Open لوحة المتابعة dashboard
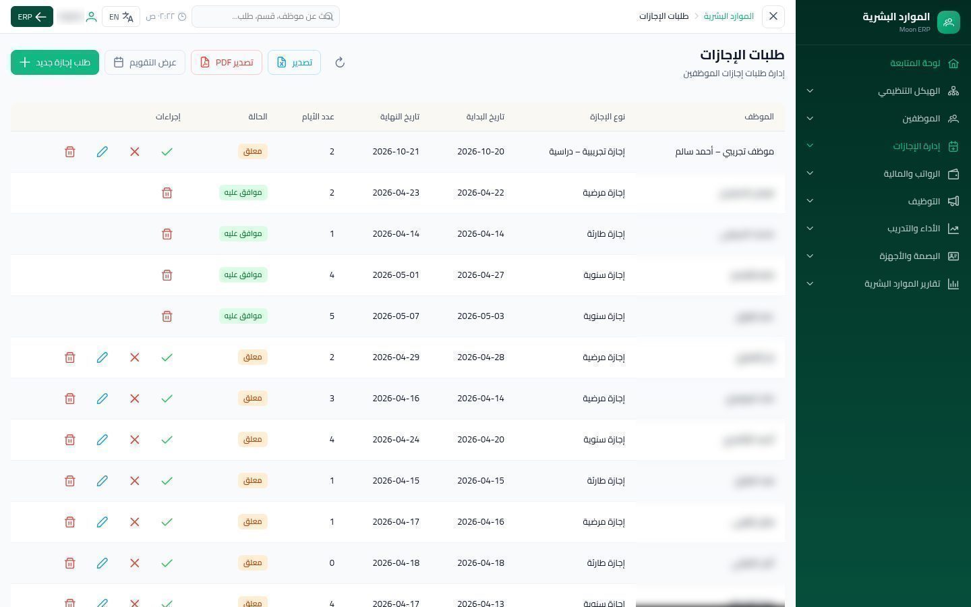Viewport: 971px width, 607px height. click(883, 63)
